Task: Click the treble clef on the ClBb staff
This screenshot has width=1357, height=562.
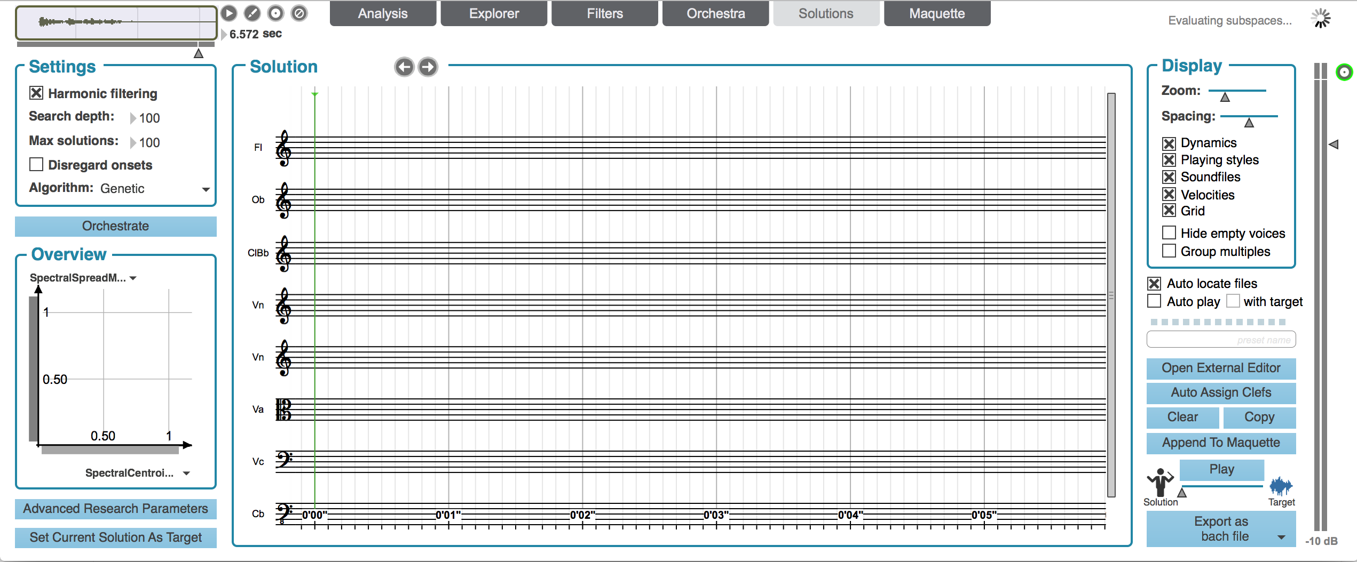Action: pyautogui.click(x=283, y=253)
